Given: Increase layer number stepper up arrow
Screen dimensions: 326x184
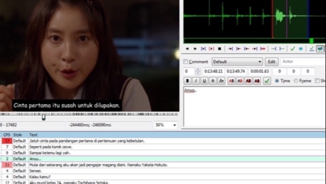Looking at the screenshot, I should [x=197, y=70].
